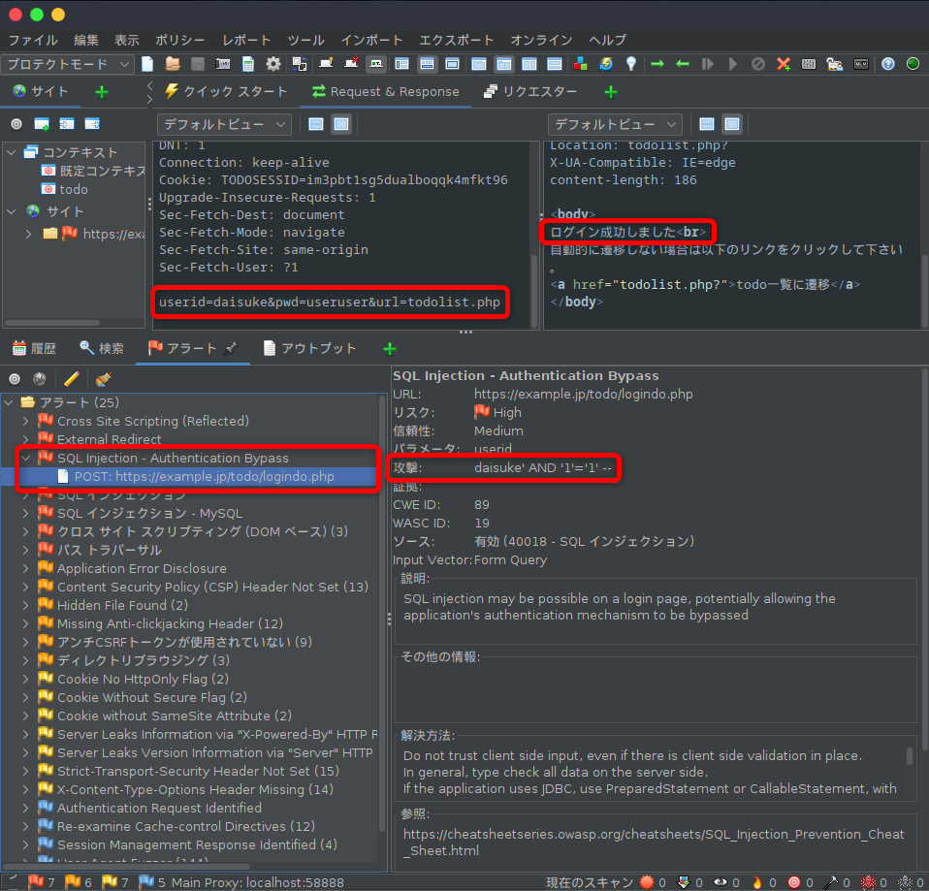Switch to 履歴 history tab
Screen dimensions: 929x891
click(34, 348)
